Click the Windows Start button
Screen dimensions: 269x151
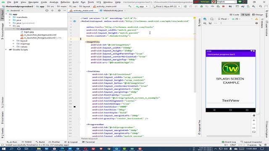(4, 148)
